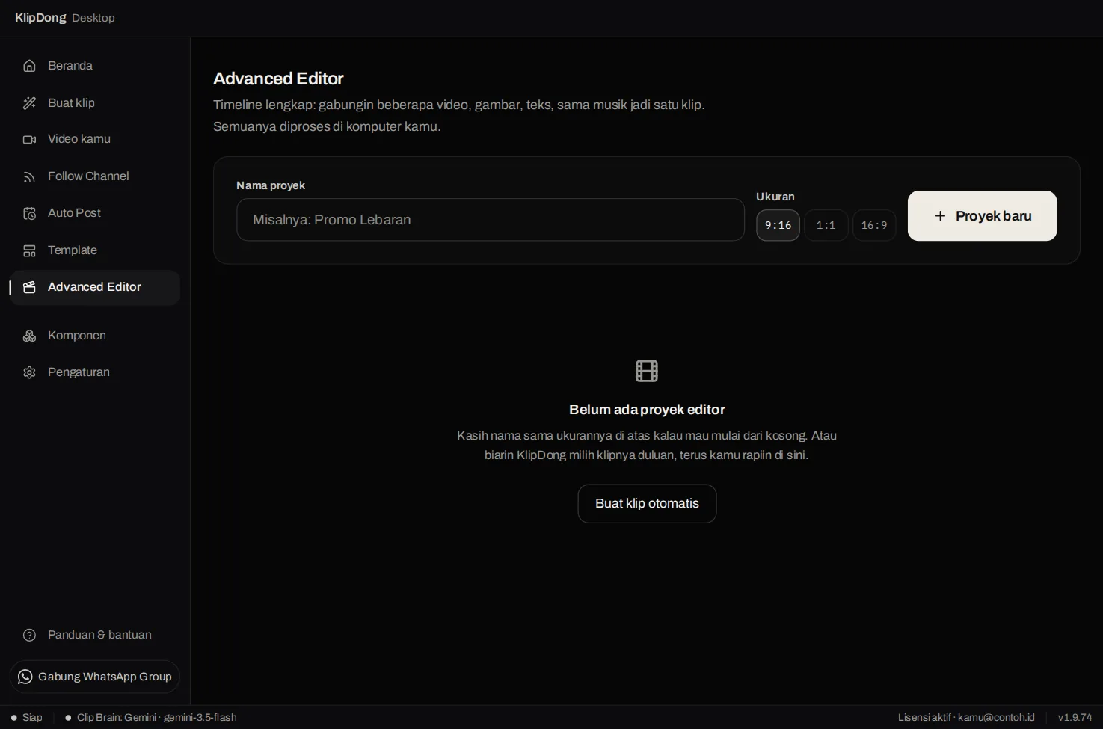Click the film strip empty-state icon
Screen dimensions: 1103x729
click(x=647, y=371)
